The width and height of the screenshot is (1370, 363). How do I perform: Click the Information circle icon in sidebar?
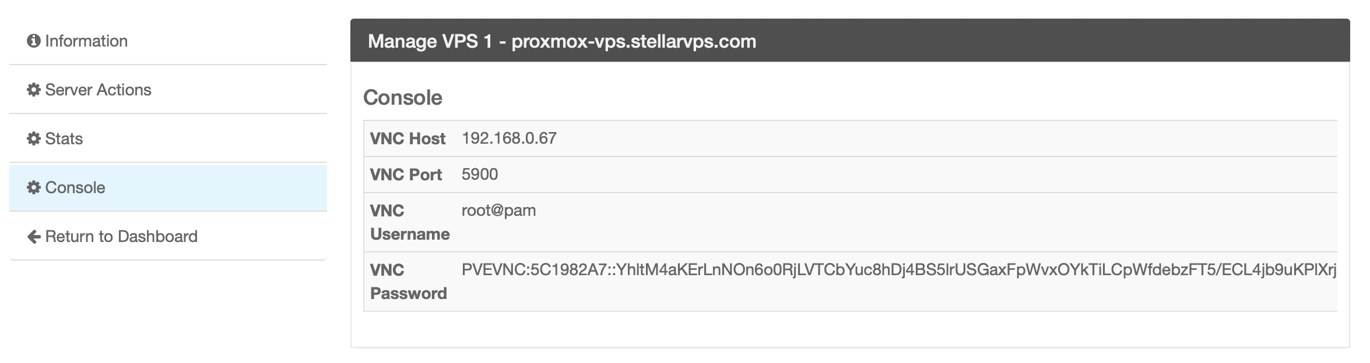(x=34, y=41)
